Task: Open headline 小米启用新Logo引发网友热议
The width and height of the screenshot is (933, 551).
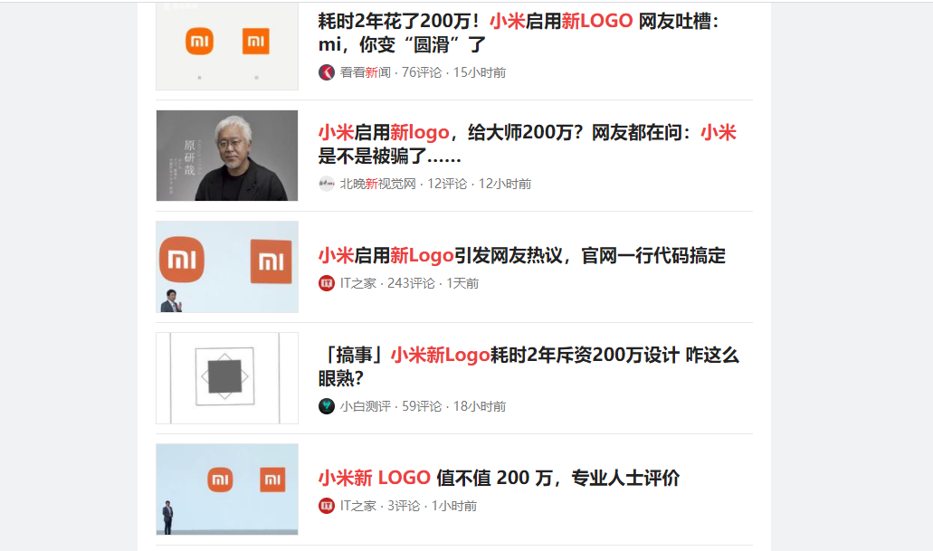Action: coord(521,255)
